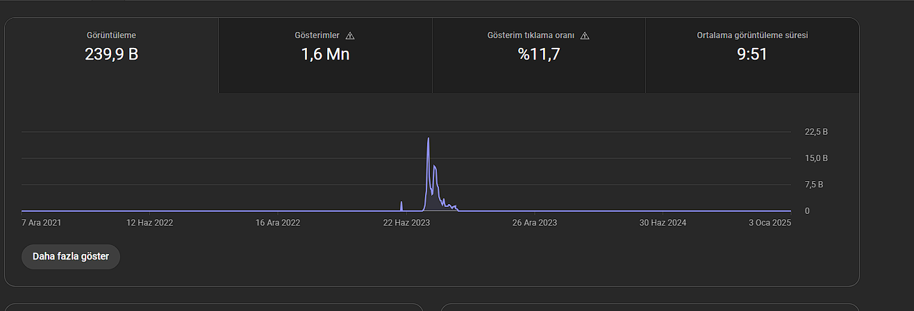Select the 30 Haz 2024 axis date
The image size is (914, 311).
coord(663,223)
